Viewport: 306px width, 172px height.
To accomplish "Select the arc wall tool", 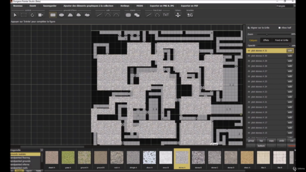I will (x=116, y=15).
